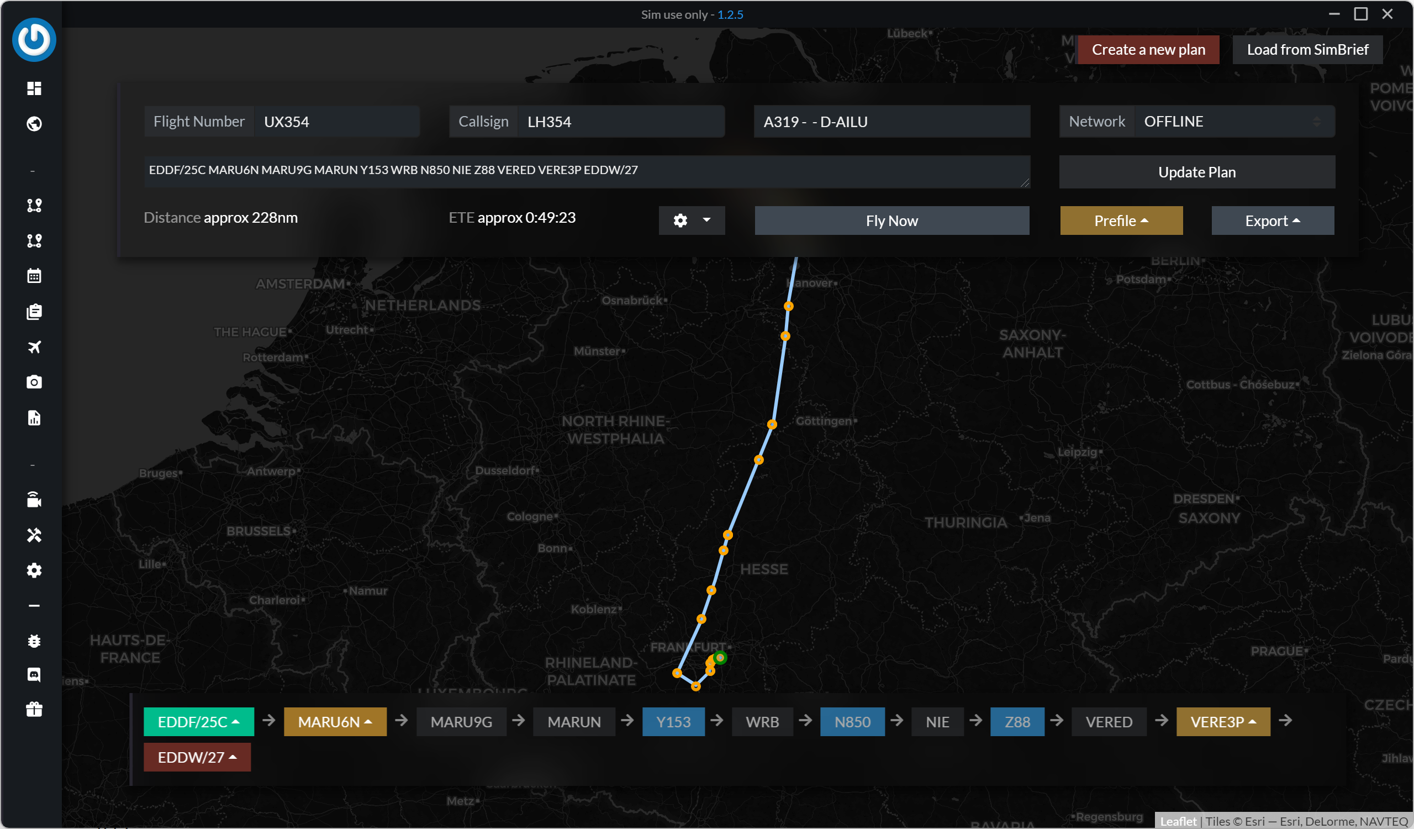1414x829 pixels.
Task: Click Load from SimBrief button
Action: 1307,49
